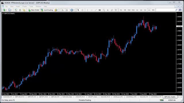Click the current price label on scale

tap(179, 26)
